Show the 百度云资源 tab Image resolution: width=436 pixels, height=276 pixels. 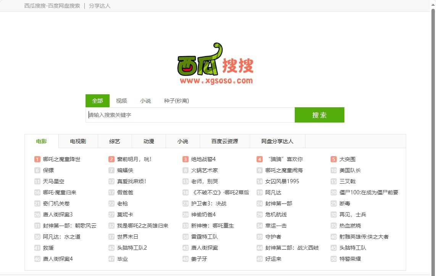224,141
